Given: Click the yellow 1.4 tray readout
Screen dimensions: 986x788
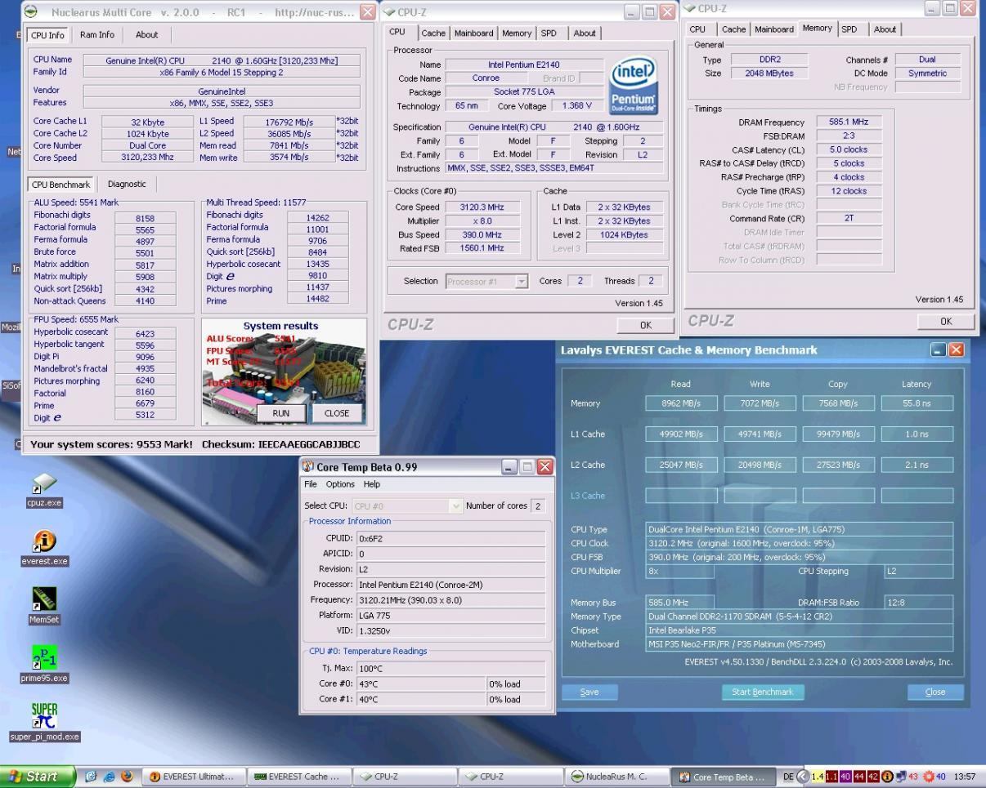Looking at the screenshot, I should (818, 777).
